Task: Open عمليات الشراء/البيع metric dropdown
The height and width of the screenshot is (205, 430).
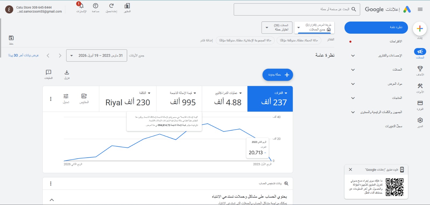Action: [x=228, y=93]
